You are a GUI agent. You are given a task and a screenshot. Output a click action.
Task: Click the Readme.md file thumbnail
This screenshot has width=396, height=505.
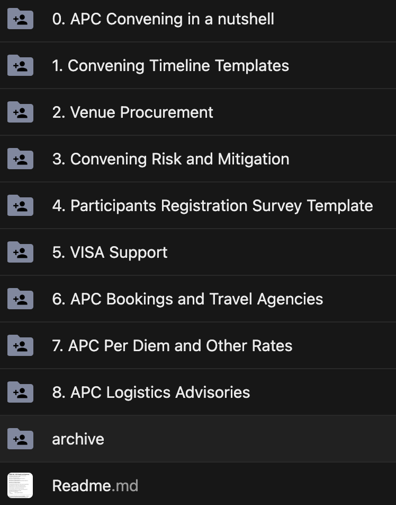point(20,485)
